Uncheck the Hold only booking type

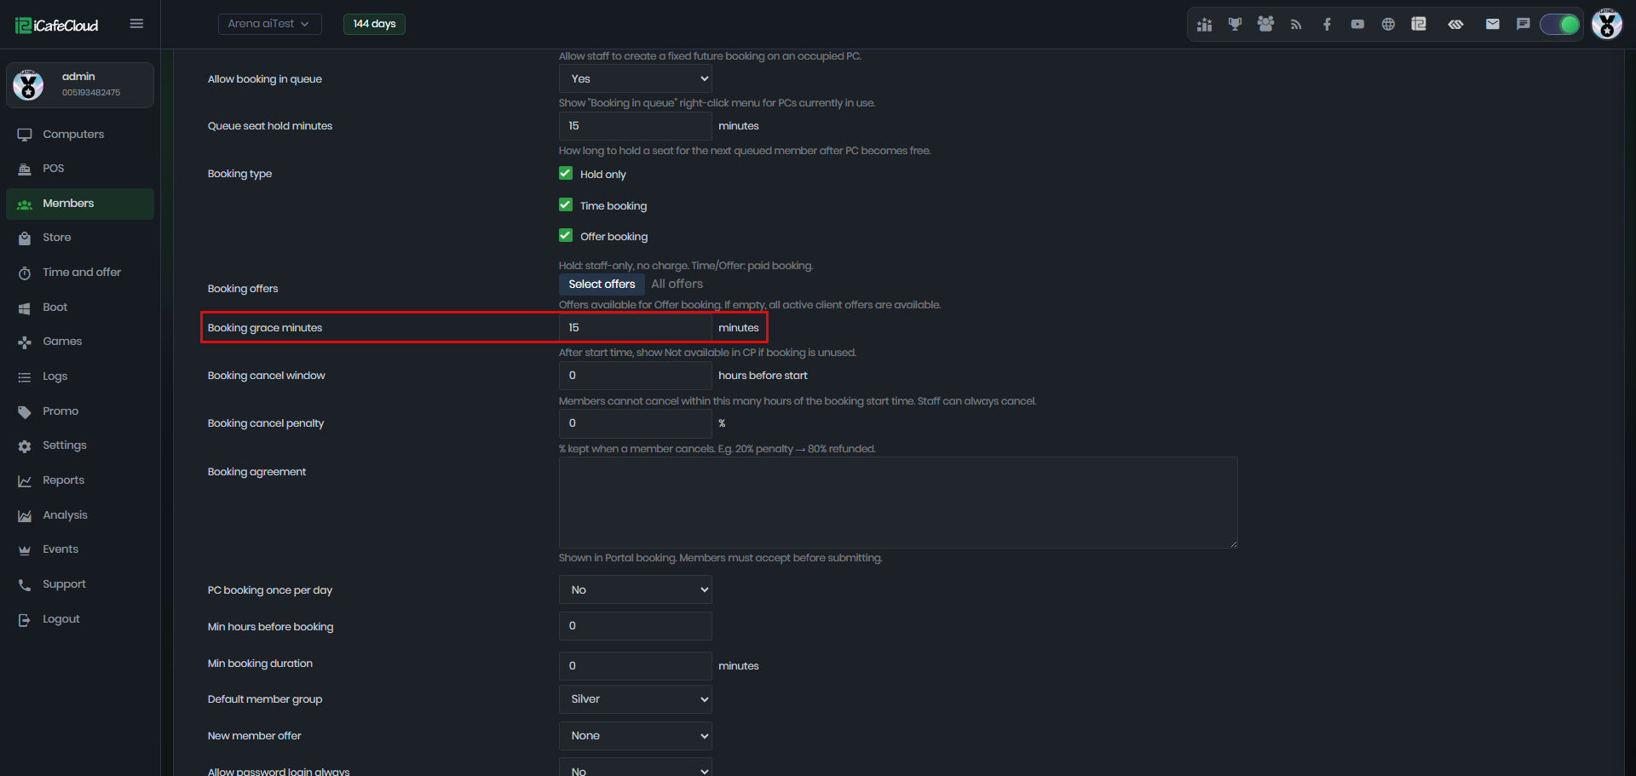[x=566, y=173]
